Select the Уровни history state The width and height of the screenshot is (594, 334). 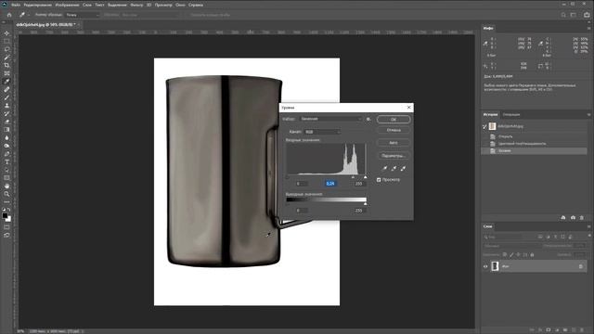point(535,150)
